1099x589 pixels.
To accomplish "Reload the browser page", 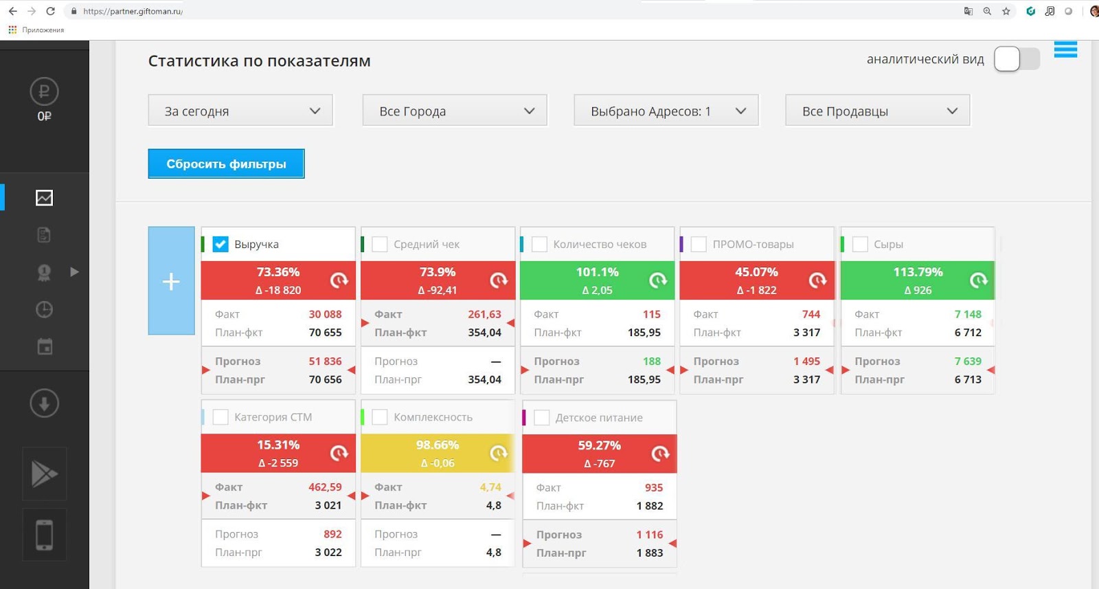I will [50, 11].
